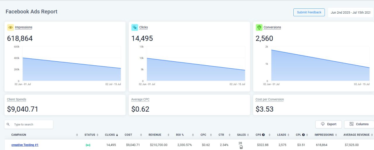Click the Client Spends label
This screenshot has width=374, height=150.
(x=17, y=99)
